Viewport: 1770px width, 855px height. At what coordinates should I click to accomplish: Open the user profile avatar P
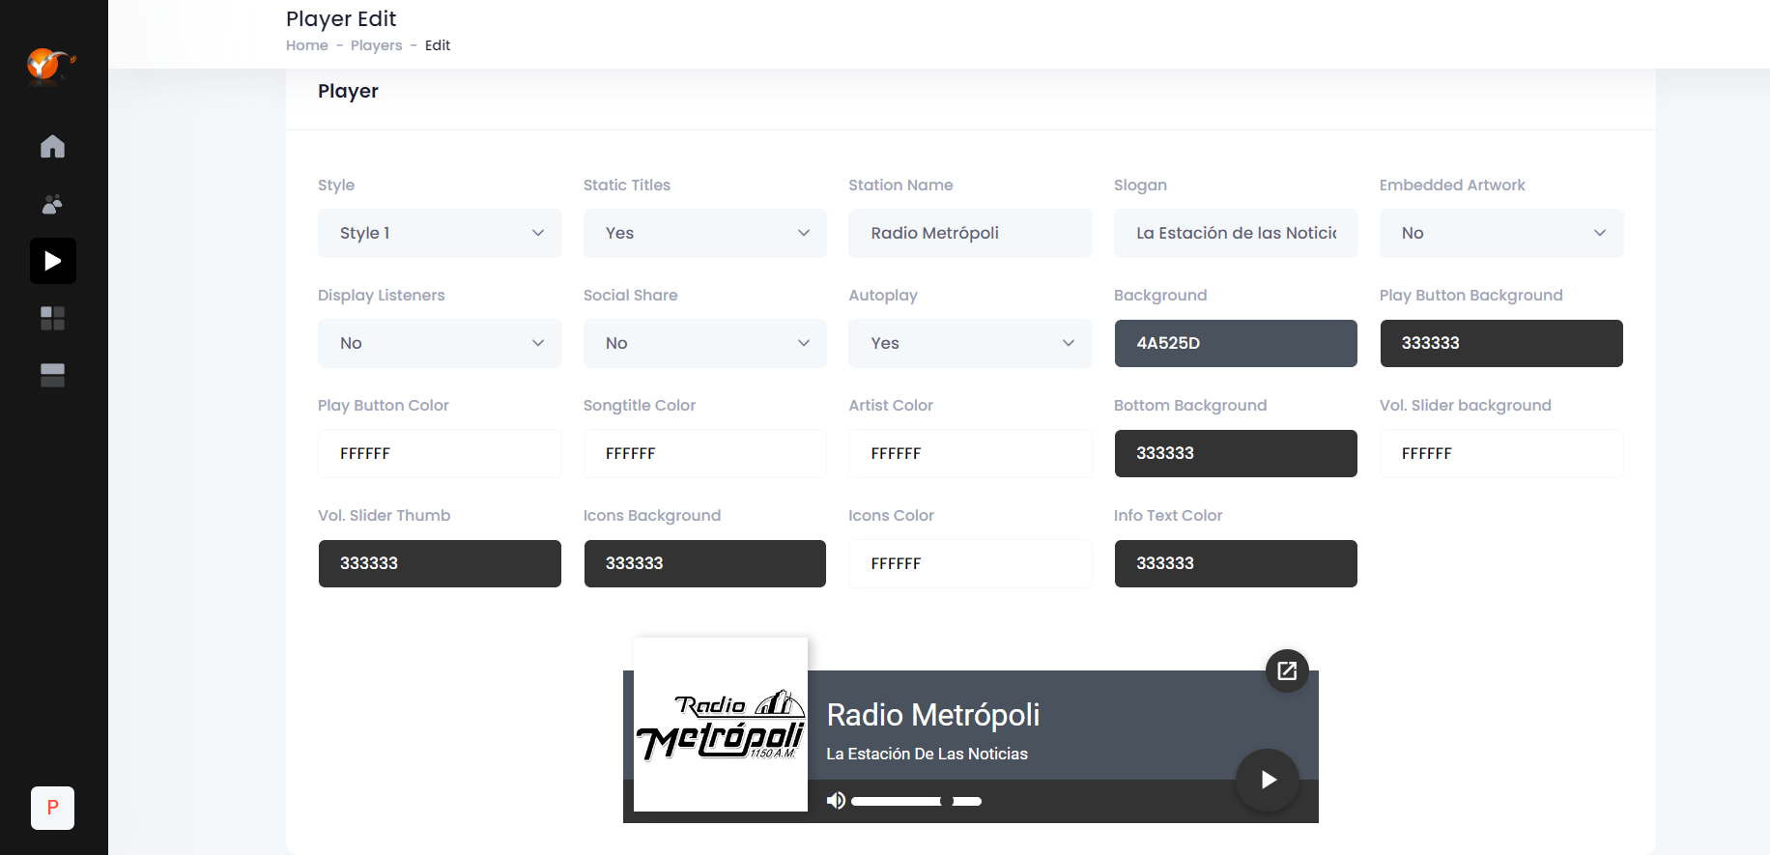pos(53,808)
